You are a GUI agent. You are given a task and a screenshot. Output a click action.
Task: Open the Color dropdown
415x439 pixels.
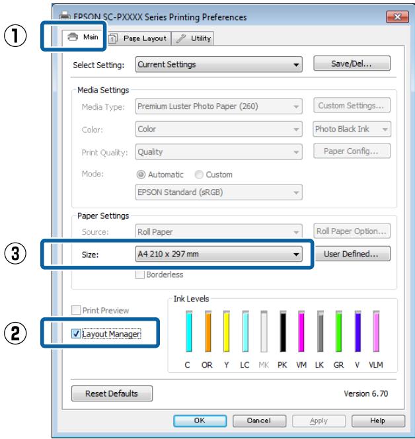[x=219, y=129]
